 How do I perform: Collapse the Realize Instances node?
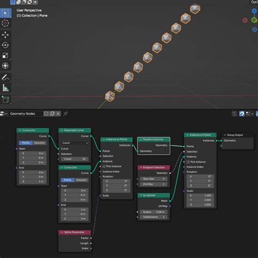tap(141, 140)
